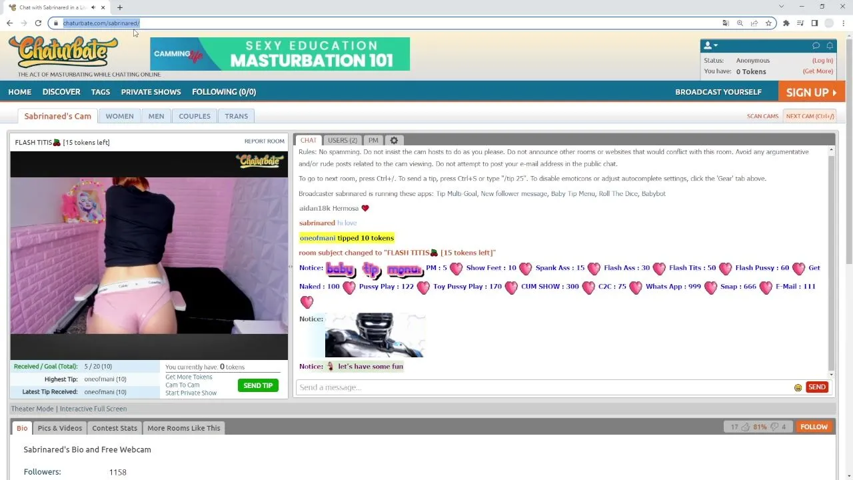Click the zoom magnifier icon in the address bar
This screenshot has height=480, width=853.
click(740, 23)
